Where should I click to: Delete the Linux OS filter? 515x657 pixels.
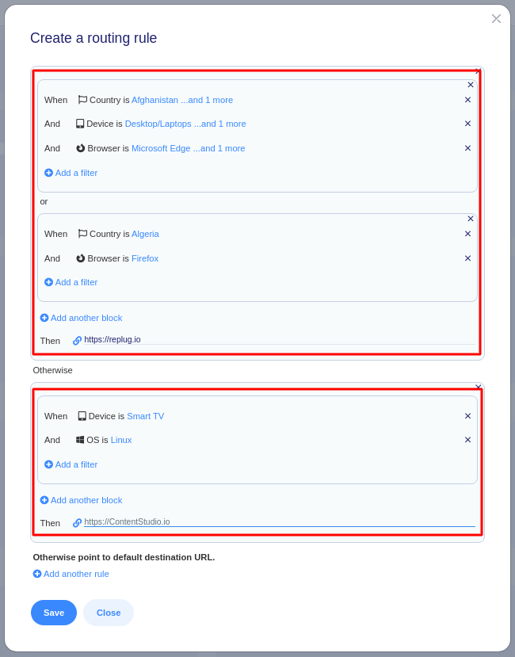pyautogui.click(x=467, y=440)
